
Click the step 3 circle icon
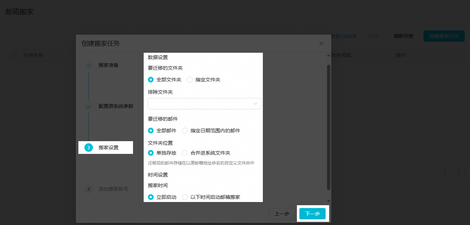tap(88, 148)
